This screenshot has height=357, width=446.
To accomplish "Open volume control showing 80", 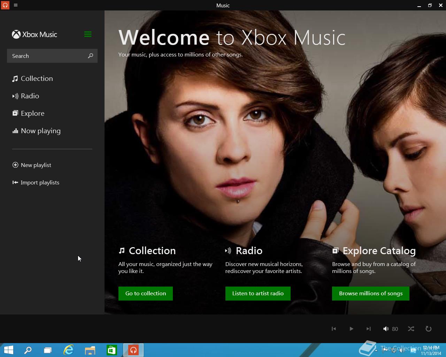I will (391, 329).
